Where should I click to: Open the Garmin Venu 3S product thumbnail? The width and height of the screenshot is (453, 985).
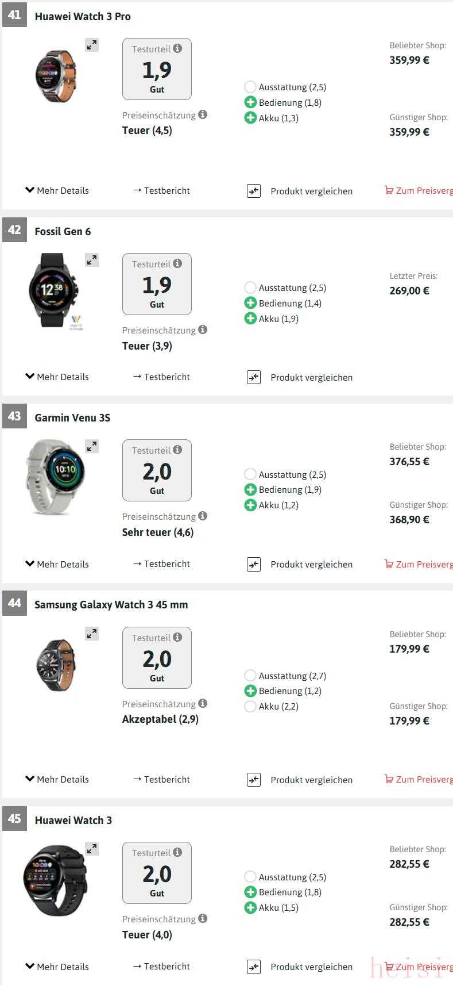(55, 477)
